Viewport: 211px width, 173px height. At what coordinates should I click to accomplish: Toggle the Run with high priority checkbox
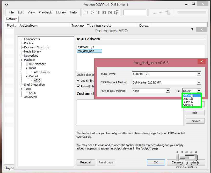tap(78, 86)
